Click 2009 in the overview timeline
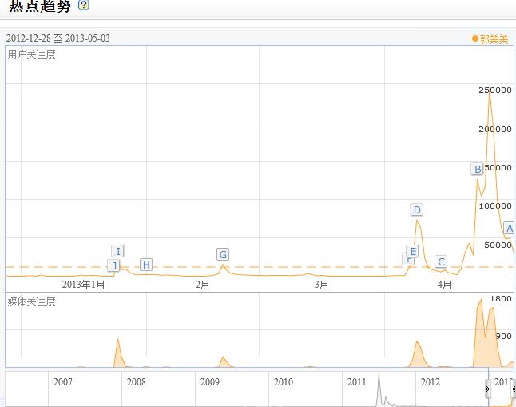 tap(209, 382)
